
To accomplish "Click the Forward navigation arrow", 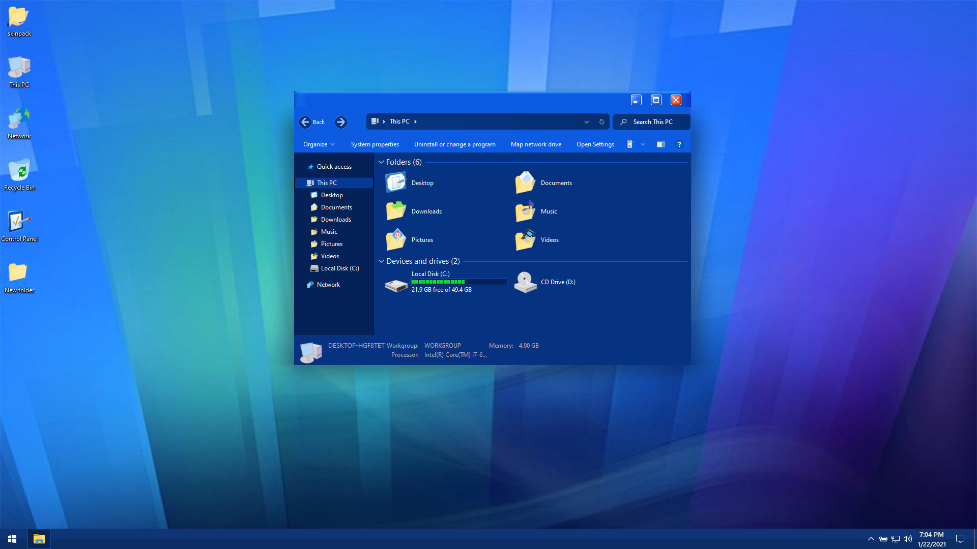I will click(x=341, y=122).
